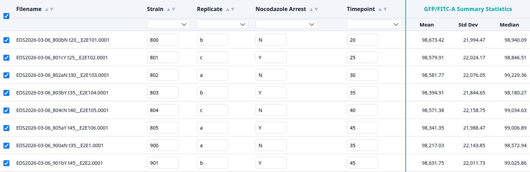
Task: Open the Nocodazole Arrest filter dropdown
Action: 287,24
